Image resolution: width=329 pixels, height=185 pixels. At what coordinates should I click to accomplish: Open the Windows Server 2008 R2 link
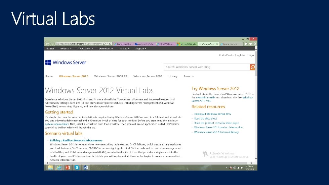point(111,76)
